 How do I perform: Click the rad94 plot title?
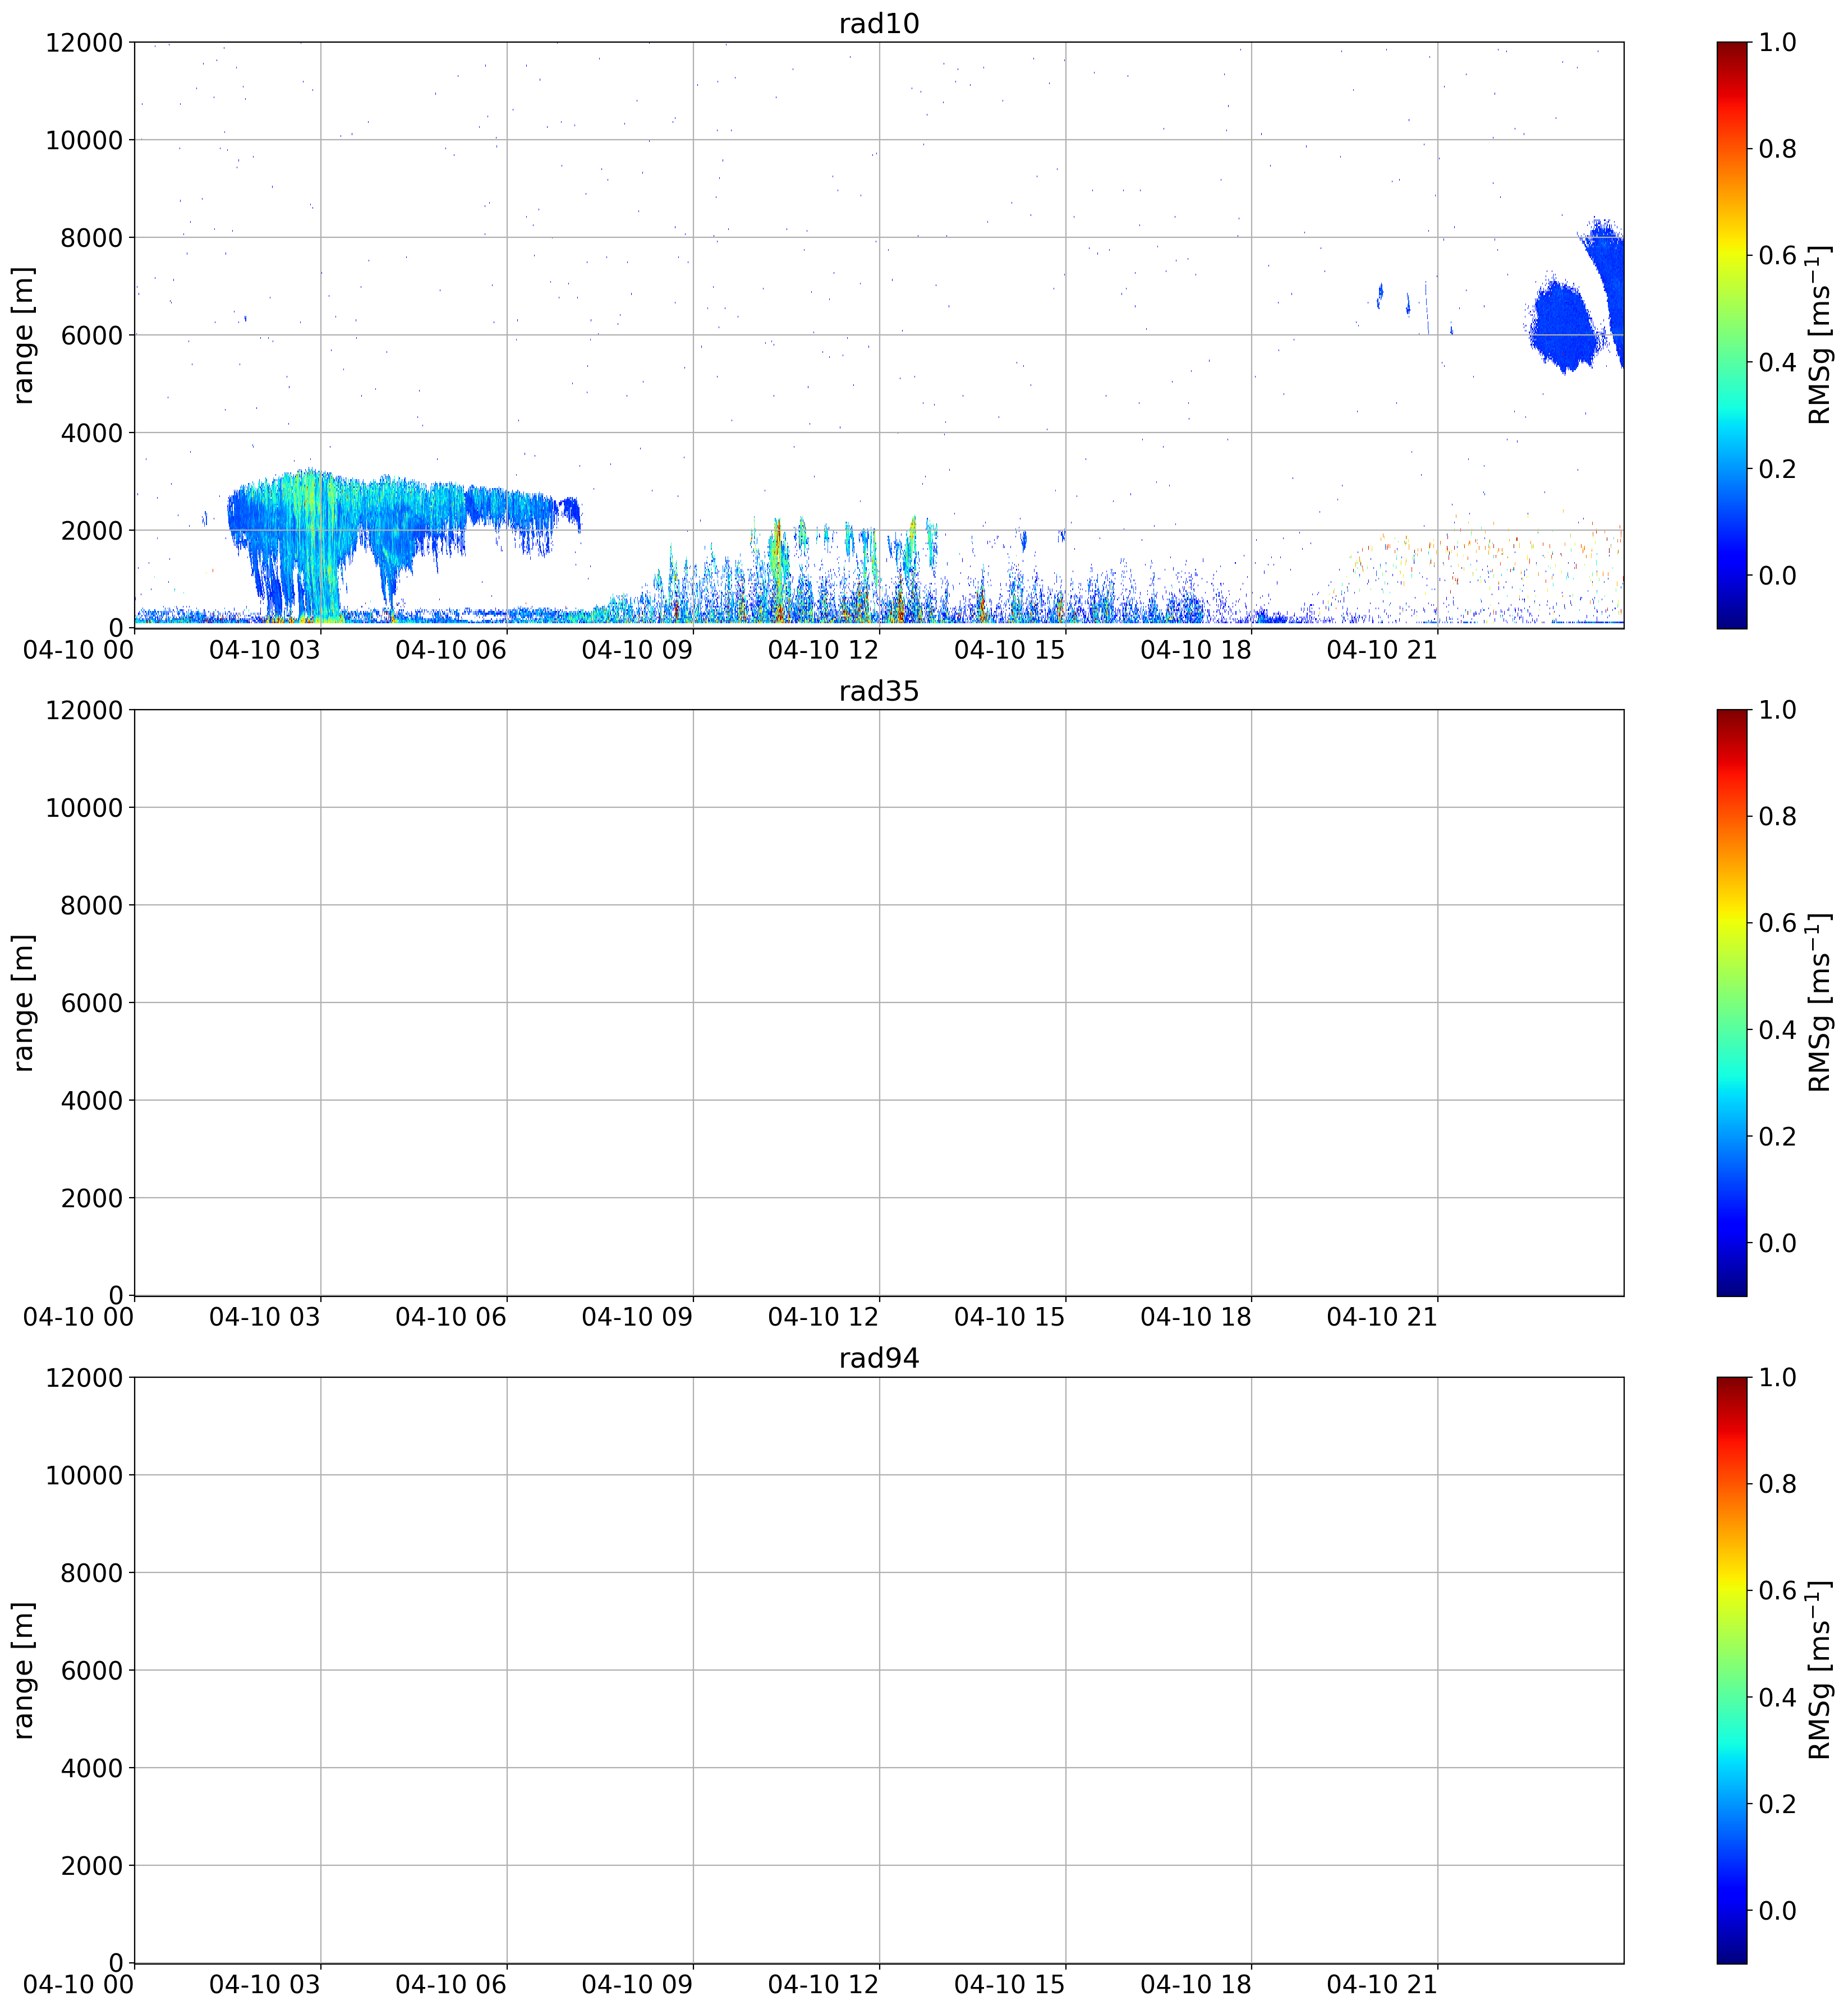tap(879, 1358)
